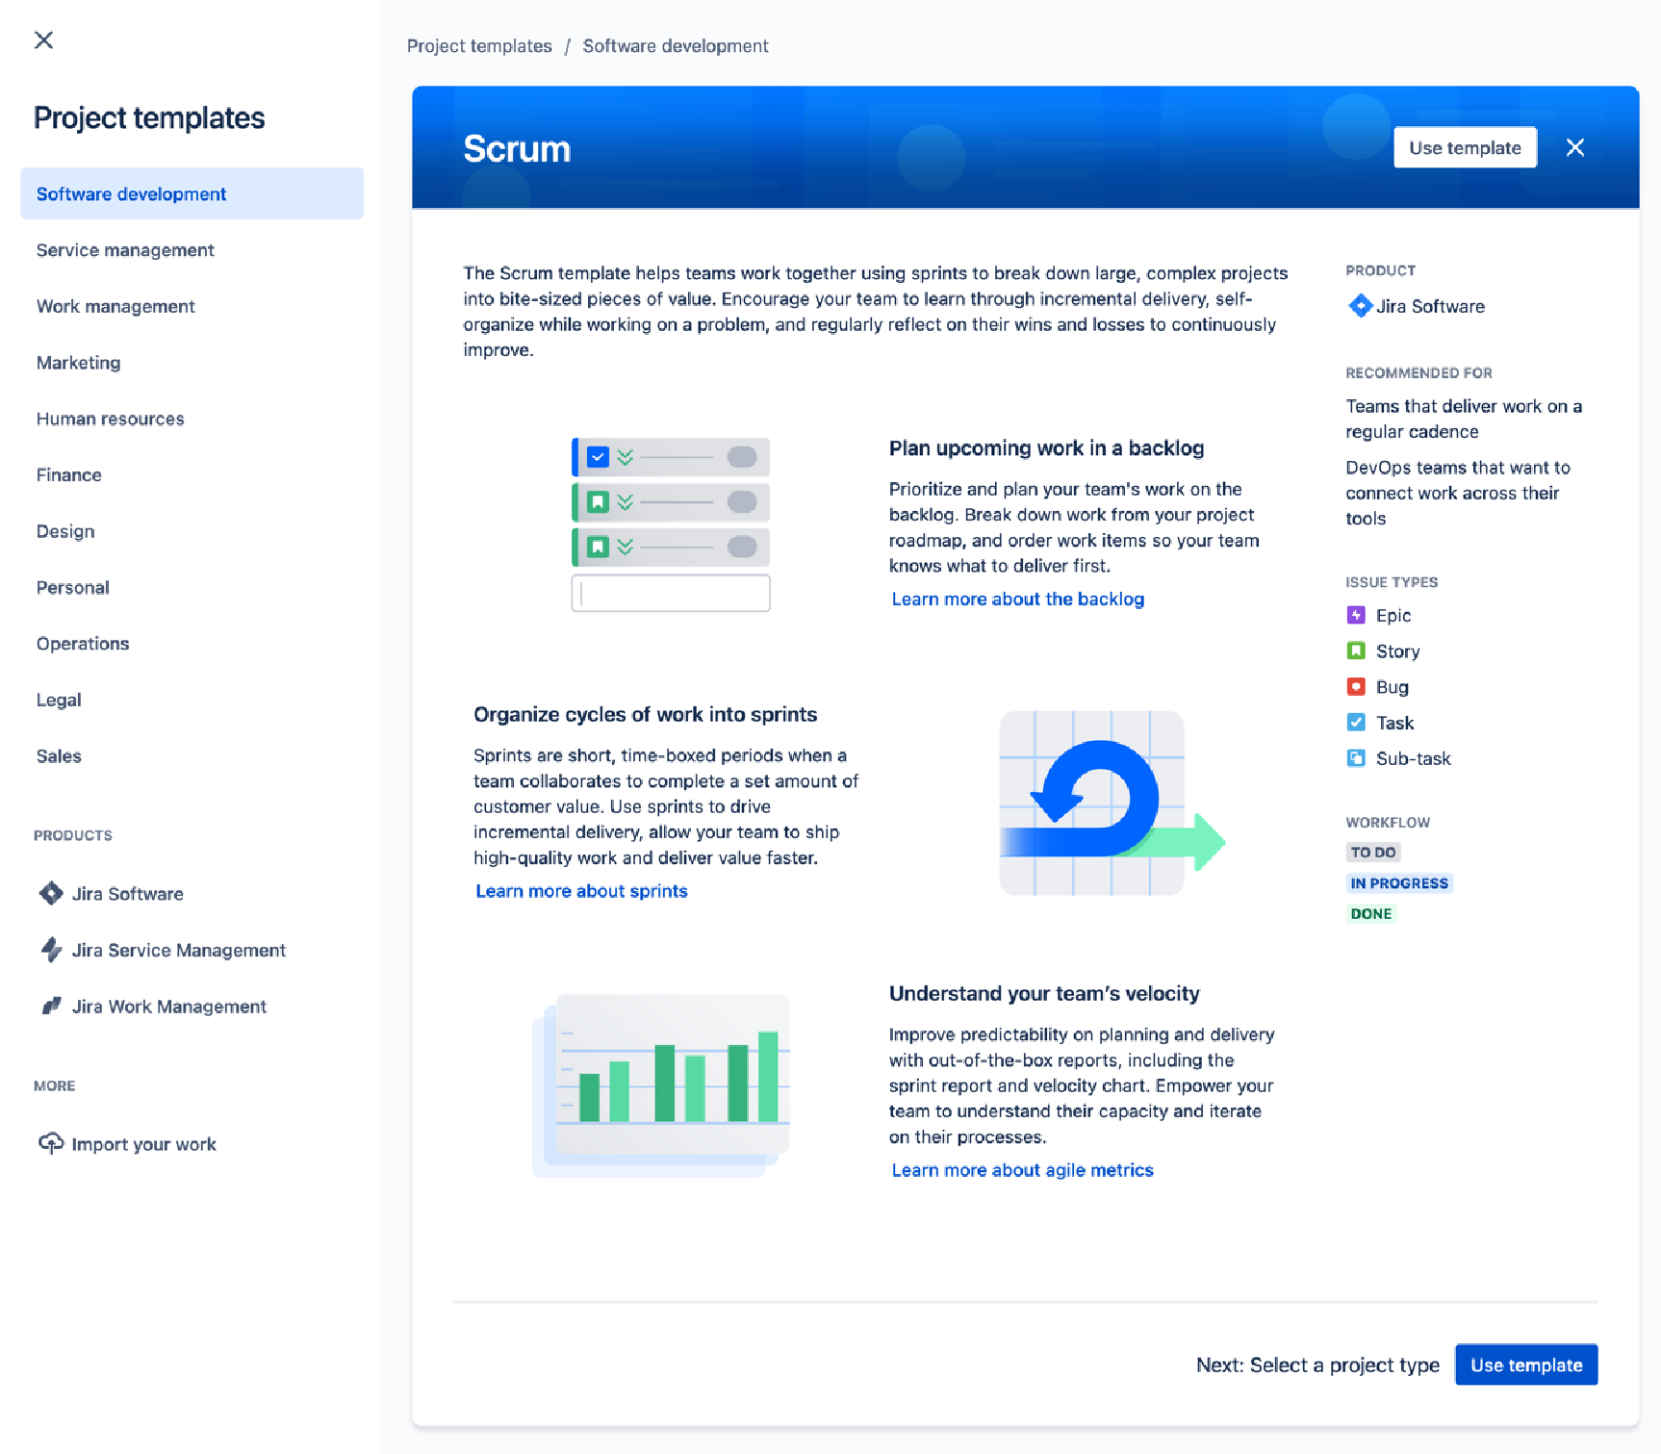Close the Project templates panel
This screenshot has height=1454, width=1661.
pyautogui.click(x=43, y=39)
